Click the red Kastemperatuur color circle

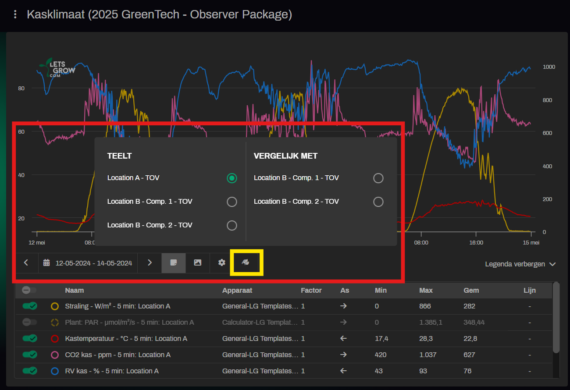[x=55, y=338]
